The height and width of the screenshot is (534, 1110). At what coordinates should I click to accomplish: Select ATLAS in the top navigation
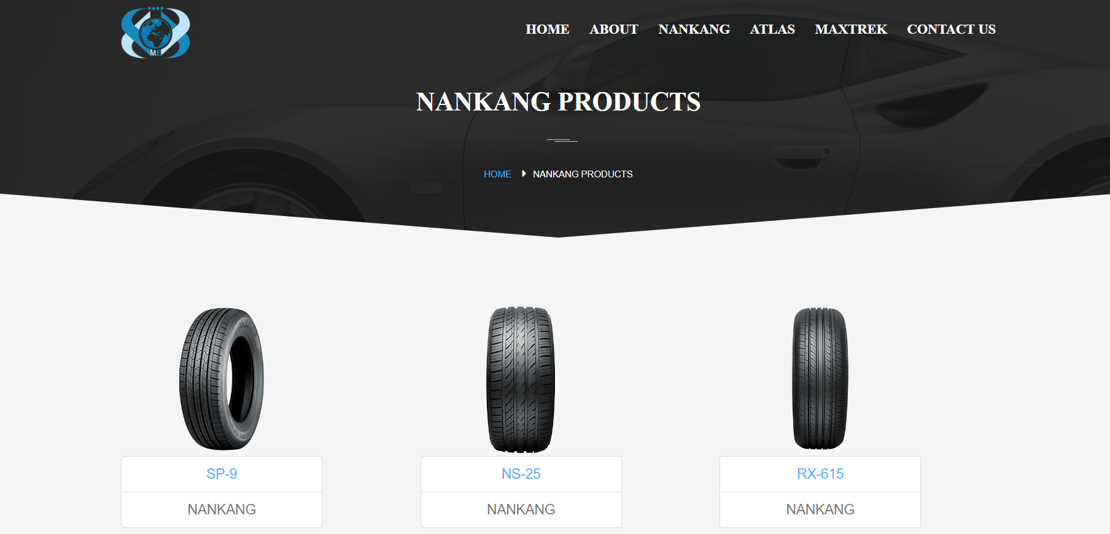pos(772,29)
